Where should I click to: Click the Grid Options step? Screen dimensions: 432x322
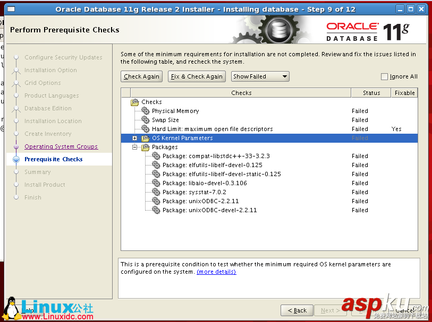tap(43, 83)
